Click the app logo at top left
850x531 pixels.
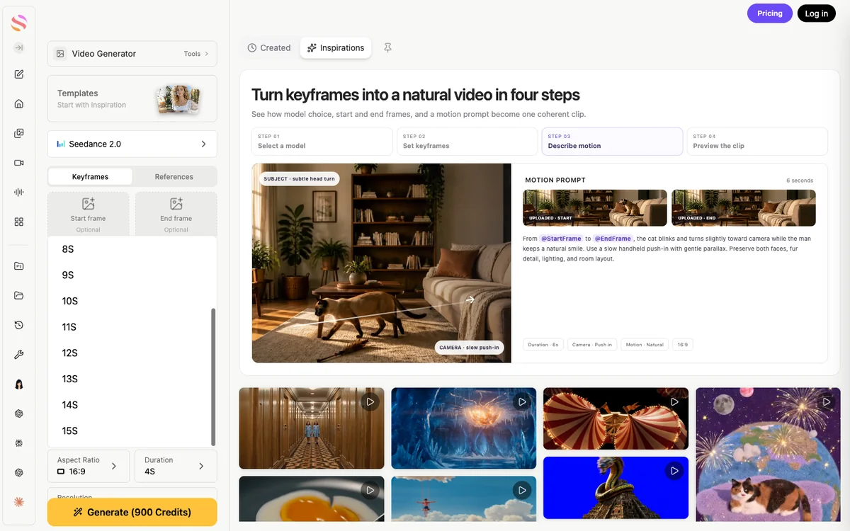[19, 23]
